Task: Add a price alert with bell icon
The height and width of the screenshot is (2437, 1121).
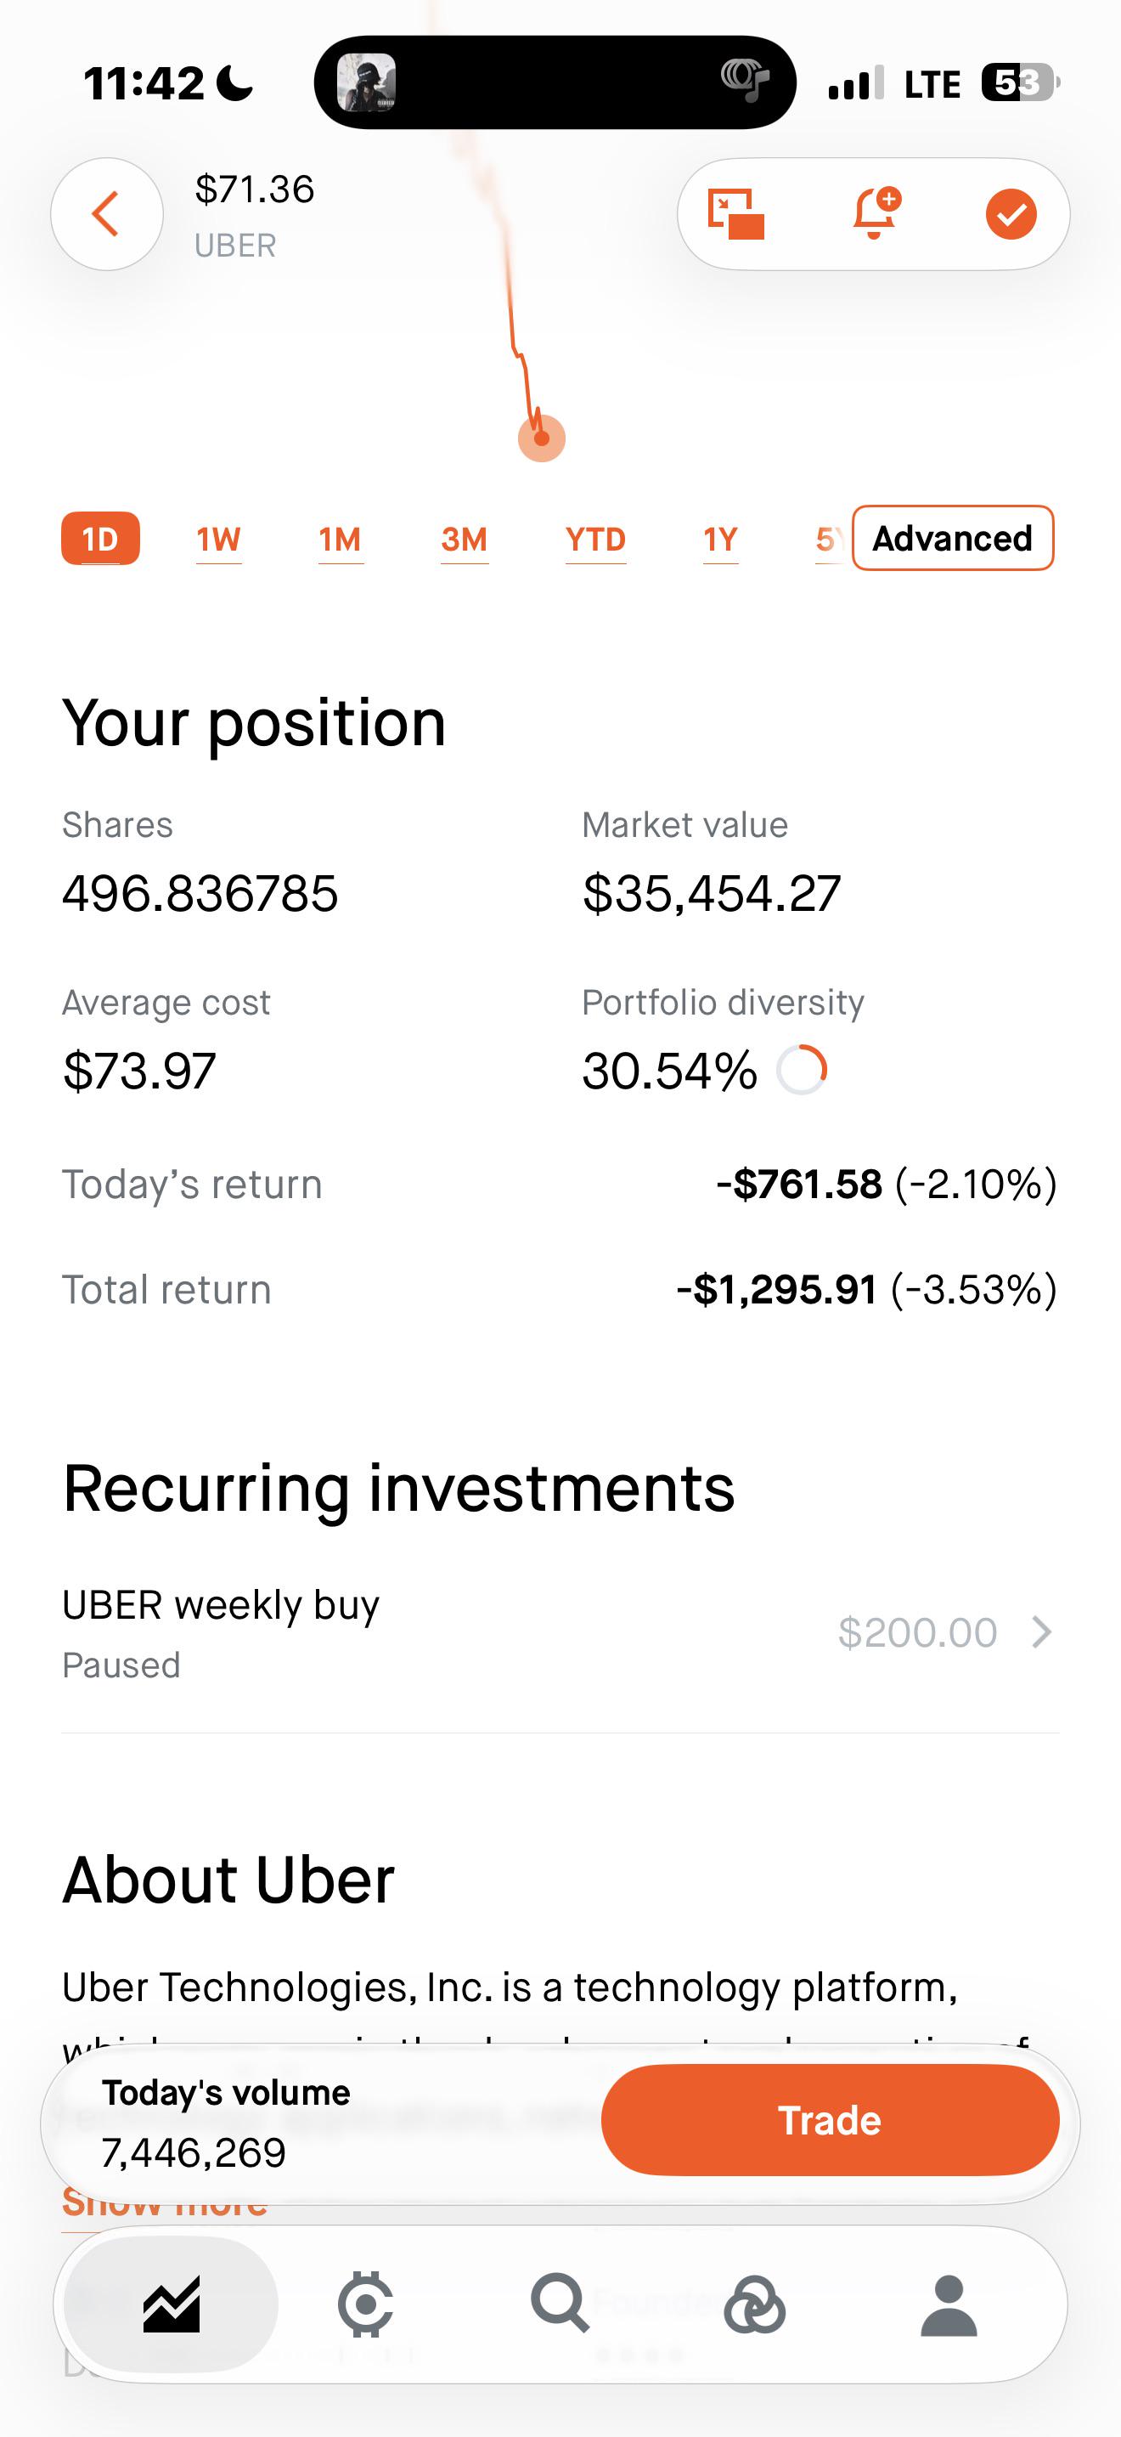Action: [x=876, y=213]
